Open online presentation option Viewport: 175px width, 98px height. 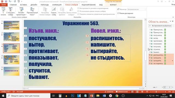tap(21, 11)
